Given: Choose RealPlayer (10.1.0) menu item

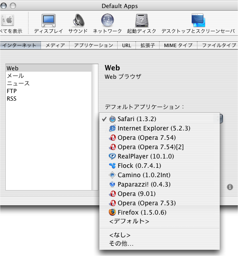Looking at the screenshot, I should coord(160,156).
